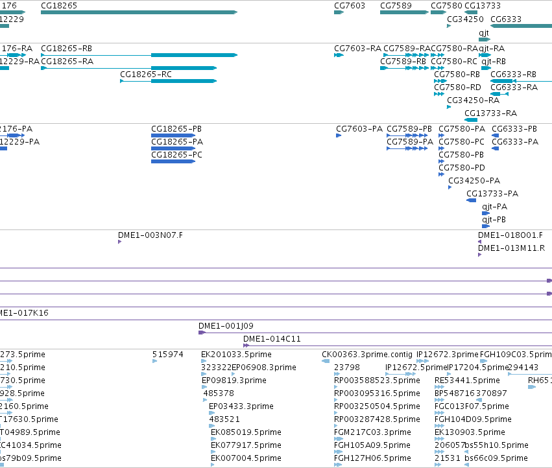Select the RE53441.5prime EST label
This screenshot has height=468, width=552.
point(467,380)
